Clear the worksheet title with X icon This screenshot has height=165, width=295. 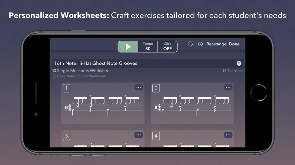tap(239, 63)
